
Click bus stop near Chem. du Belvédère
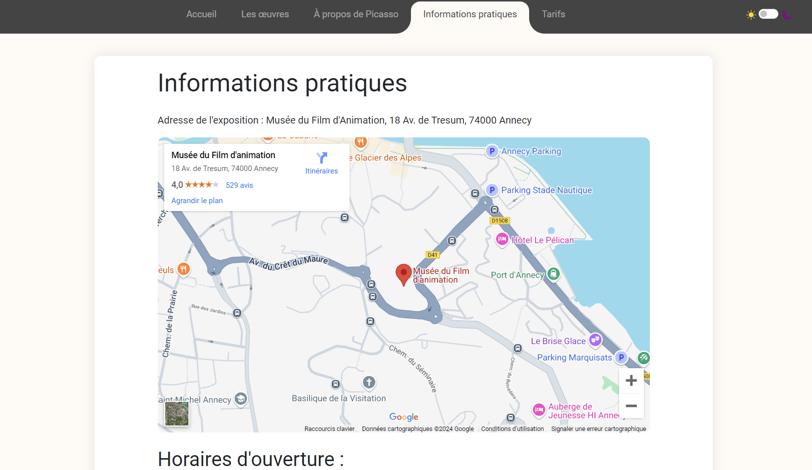click(517, 348)
